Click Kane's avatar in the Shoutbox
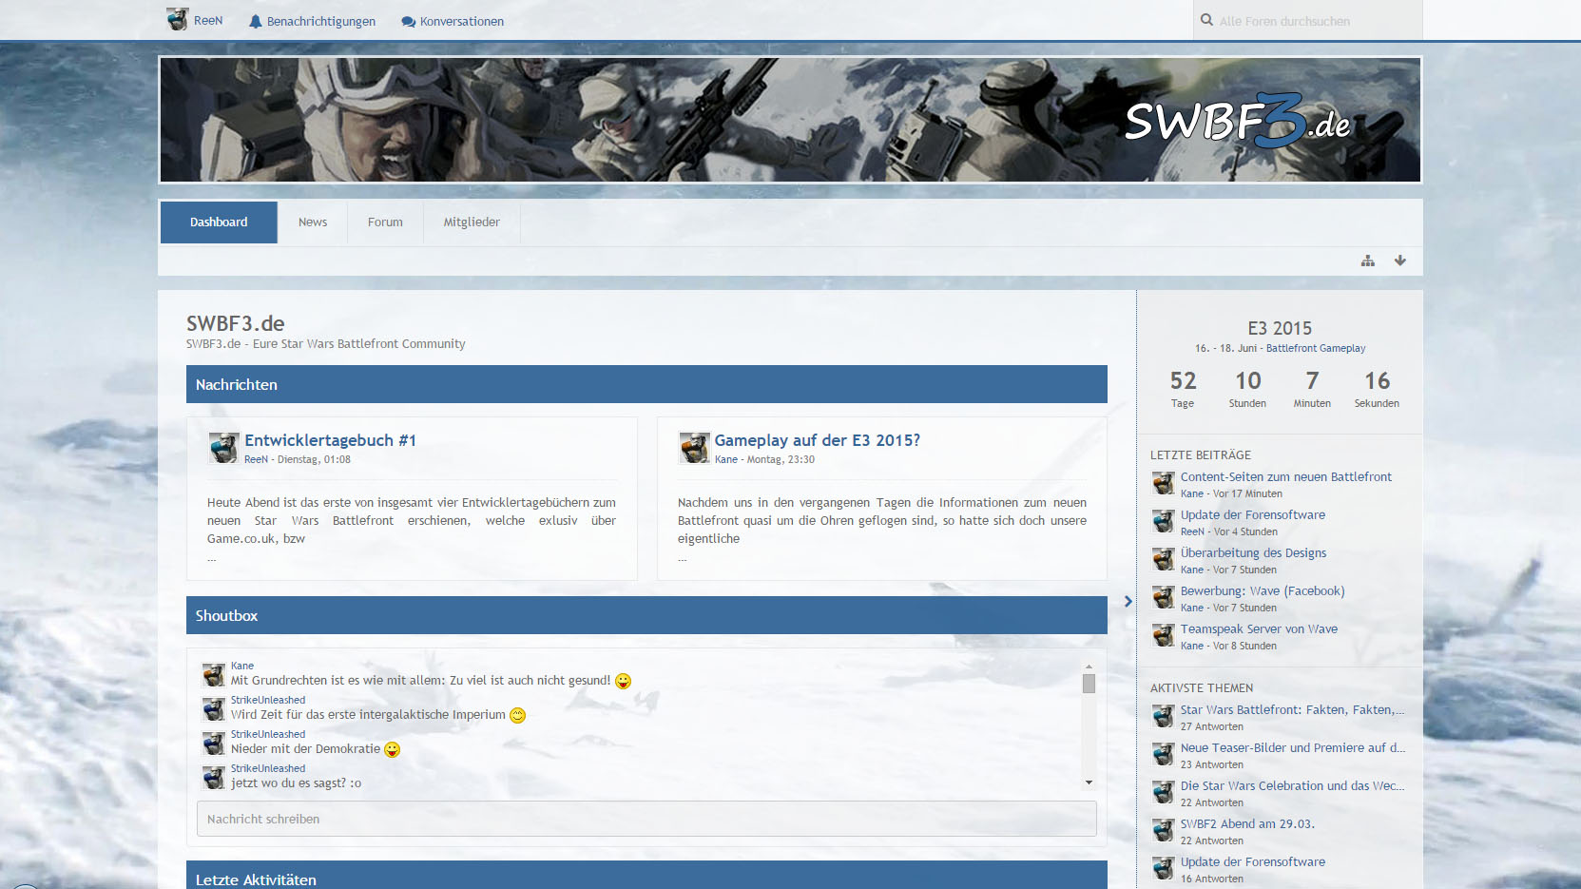 pyautogui.click(x=214, y=674)
